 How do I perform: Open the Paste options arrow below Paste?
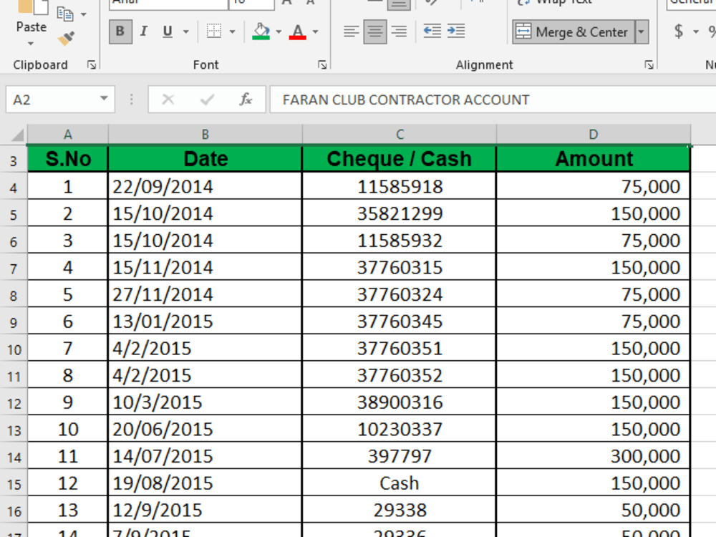point(31,44)
